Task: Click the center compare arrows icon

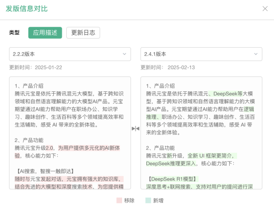Action: (x=136, y=129)
